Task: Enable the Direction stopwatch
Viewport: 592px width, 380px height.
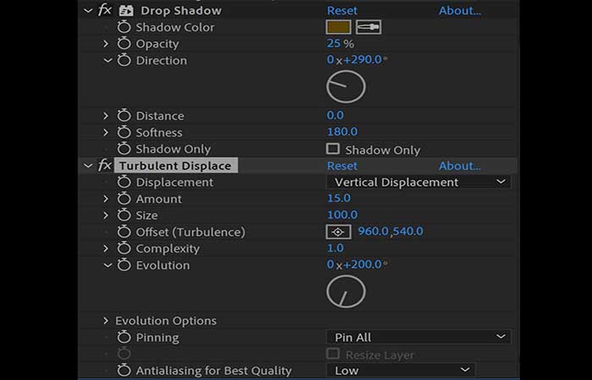Action: [123, 60]
